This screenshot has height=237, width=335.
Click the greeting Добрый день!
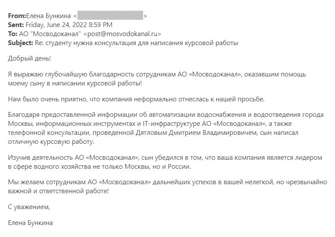coord(30,58)
